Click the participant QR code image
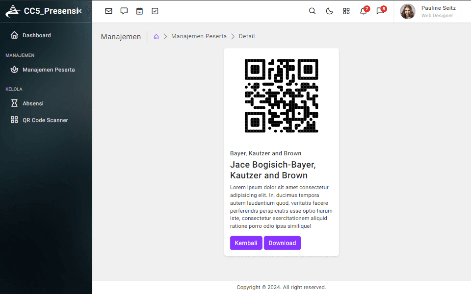Viewport: 471px width, 294px height. point(281,96)
